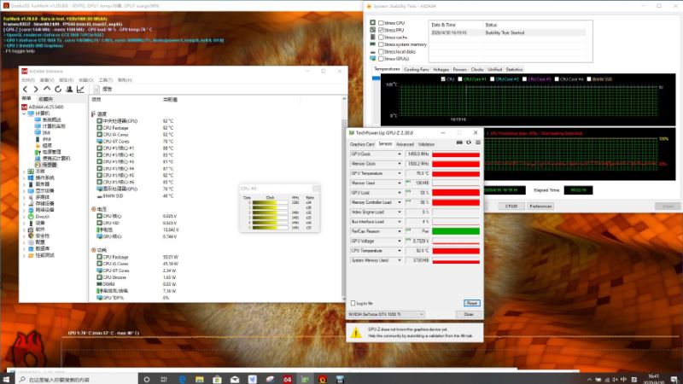Screen dimensions: 683x384
Task: Uncheck the Stress FPU checkbox
Action: pyautogui.click(x=381, y=30)
